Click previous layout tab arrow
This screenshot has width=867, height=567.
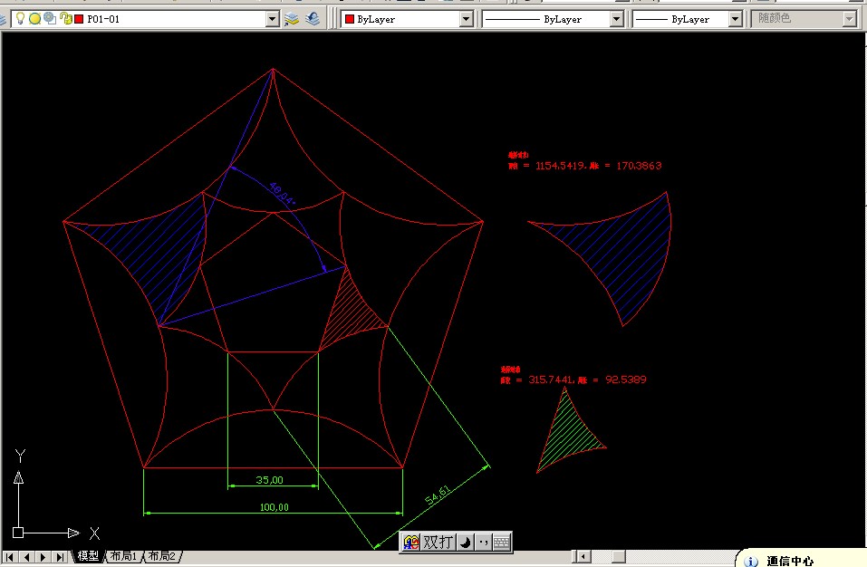(x=26, y=557)
